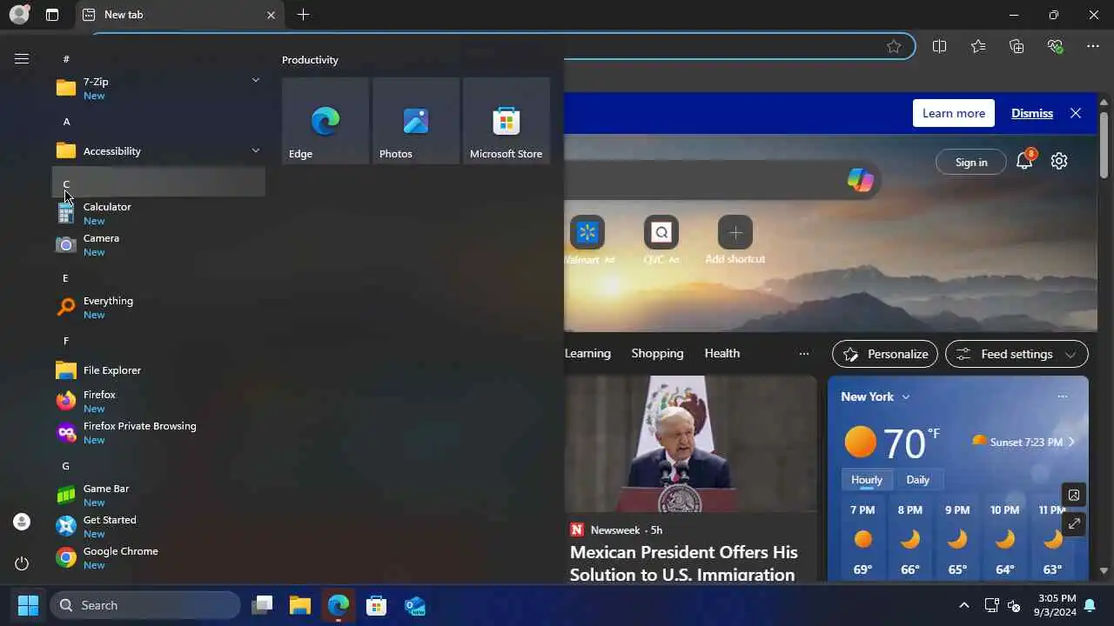This screenshot has height=626, width=1114.
Task: Launch Calculator from the app list
Action: point(158,213)
